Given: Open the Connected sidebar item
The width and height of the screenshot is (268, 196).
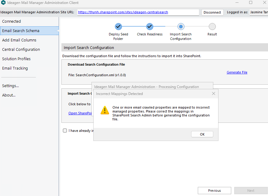Looking at the screenshot, I should 29,21.
